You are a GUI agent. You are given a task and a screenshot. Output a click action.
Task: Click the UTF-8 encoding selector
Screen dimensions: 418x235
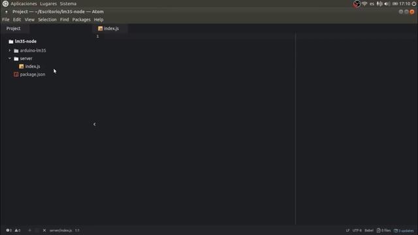[357, 230]
